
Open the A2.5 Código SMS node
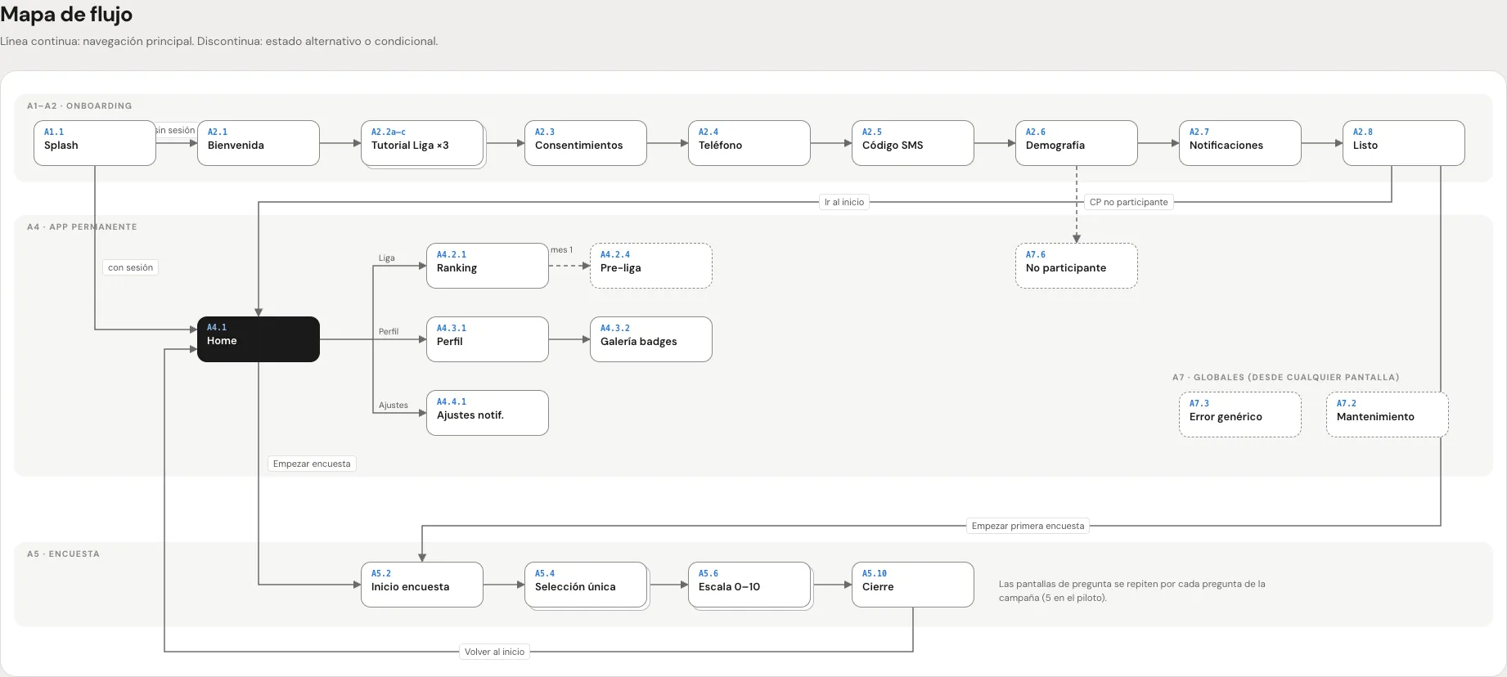pos(913,143)
